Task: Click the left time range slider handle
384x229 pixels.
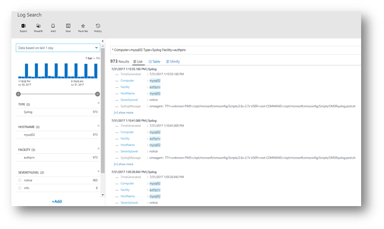Action: tap(18, 94)
